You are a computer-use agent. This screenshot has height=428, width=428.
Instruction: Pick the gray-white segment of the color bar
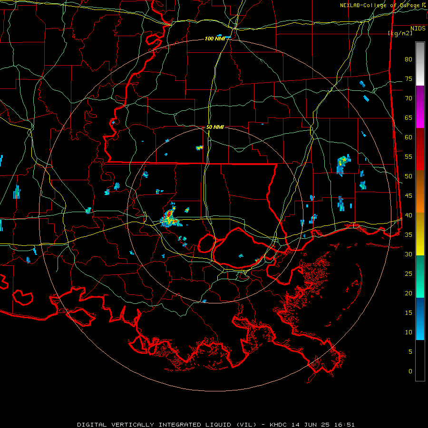pyautogui.click(x=420, y=64)
